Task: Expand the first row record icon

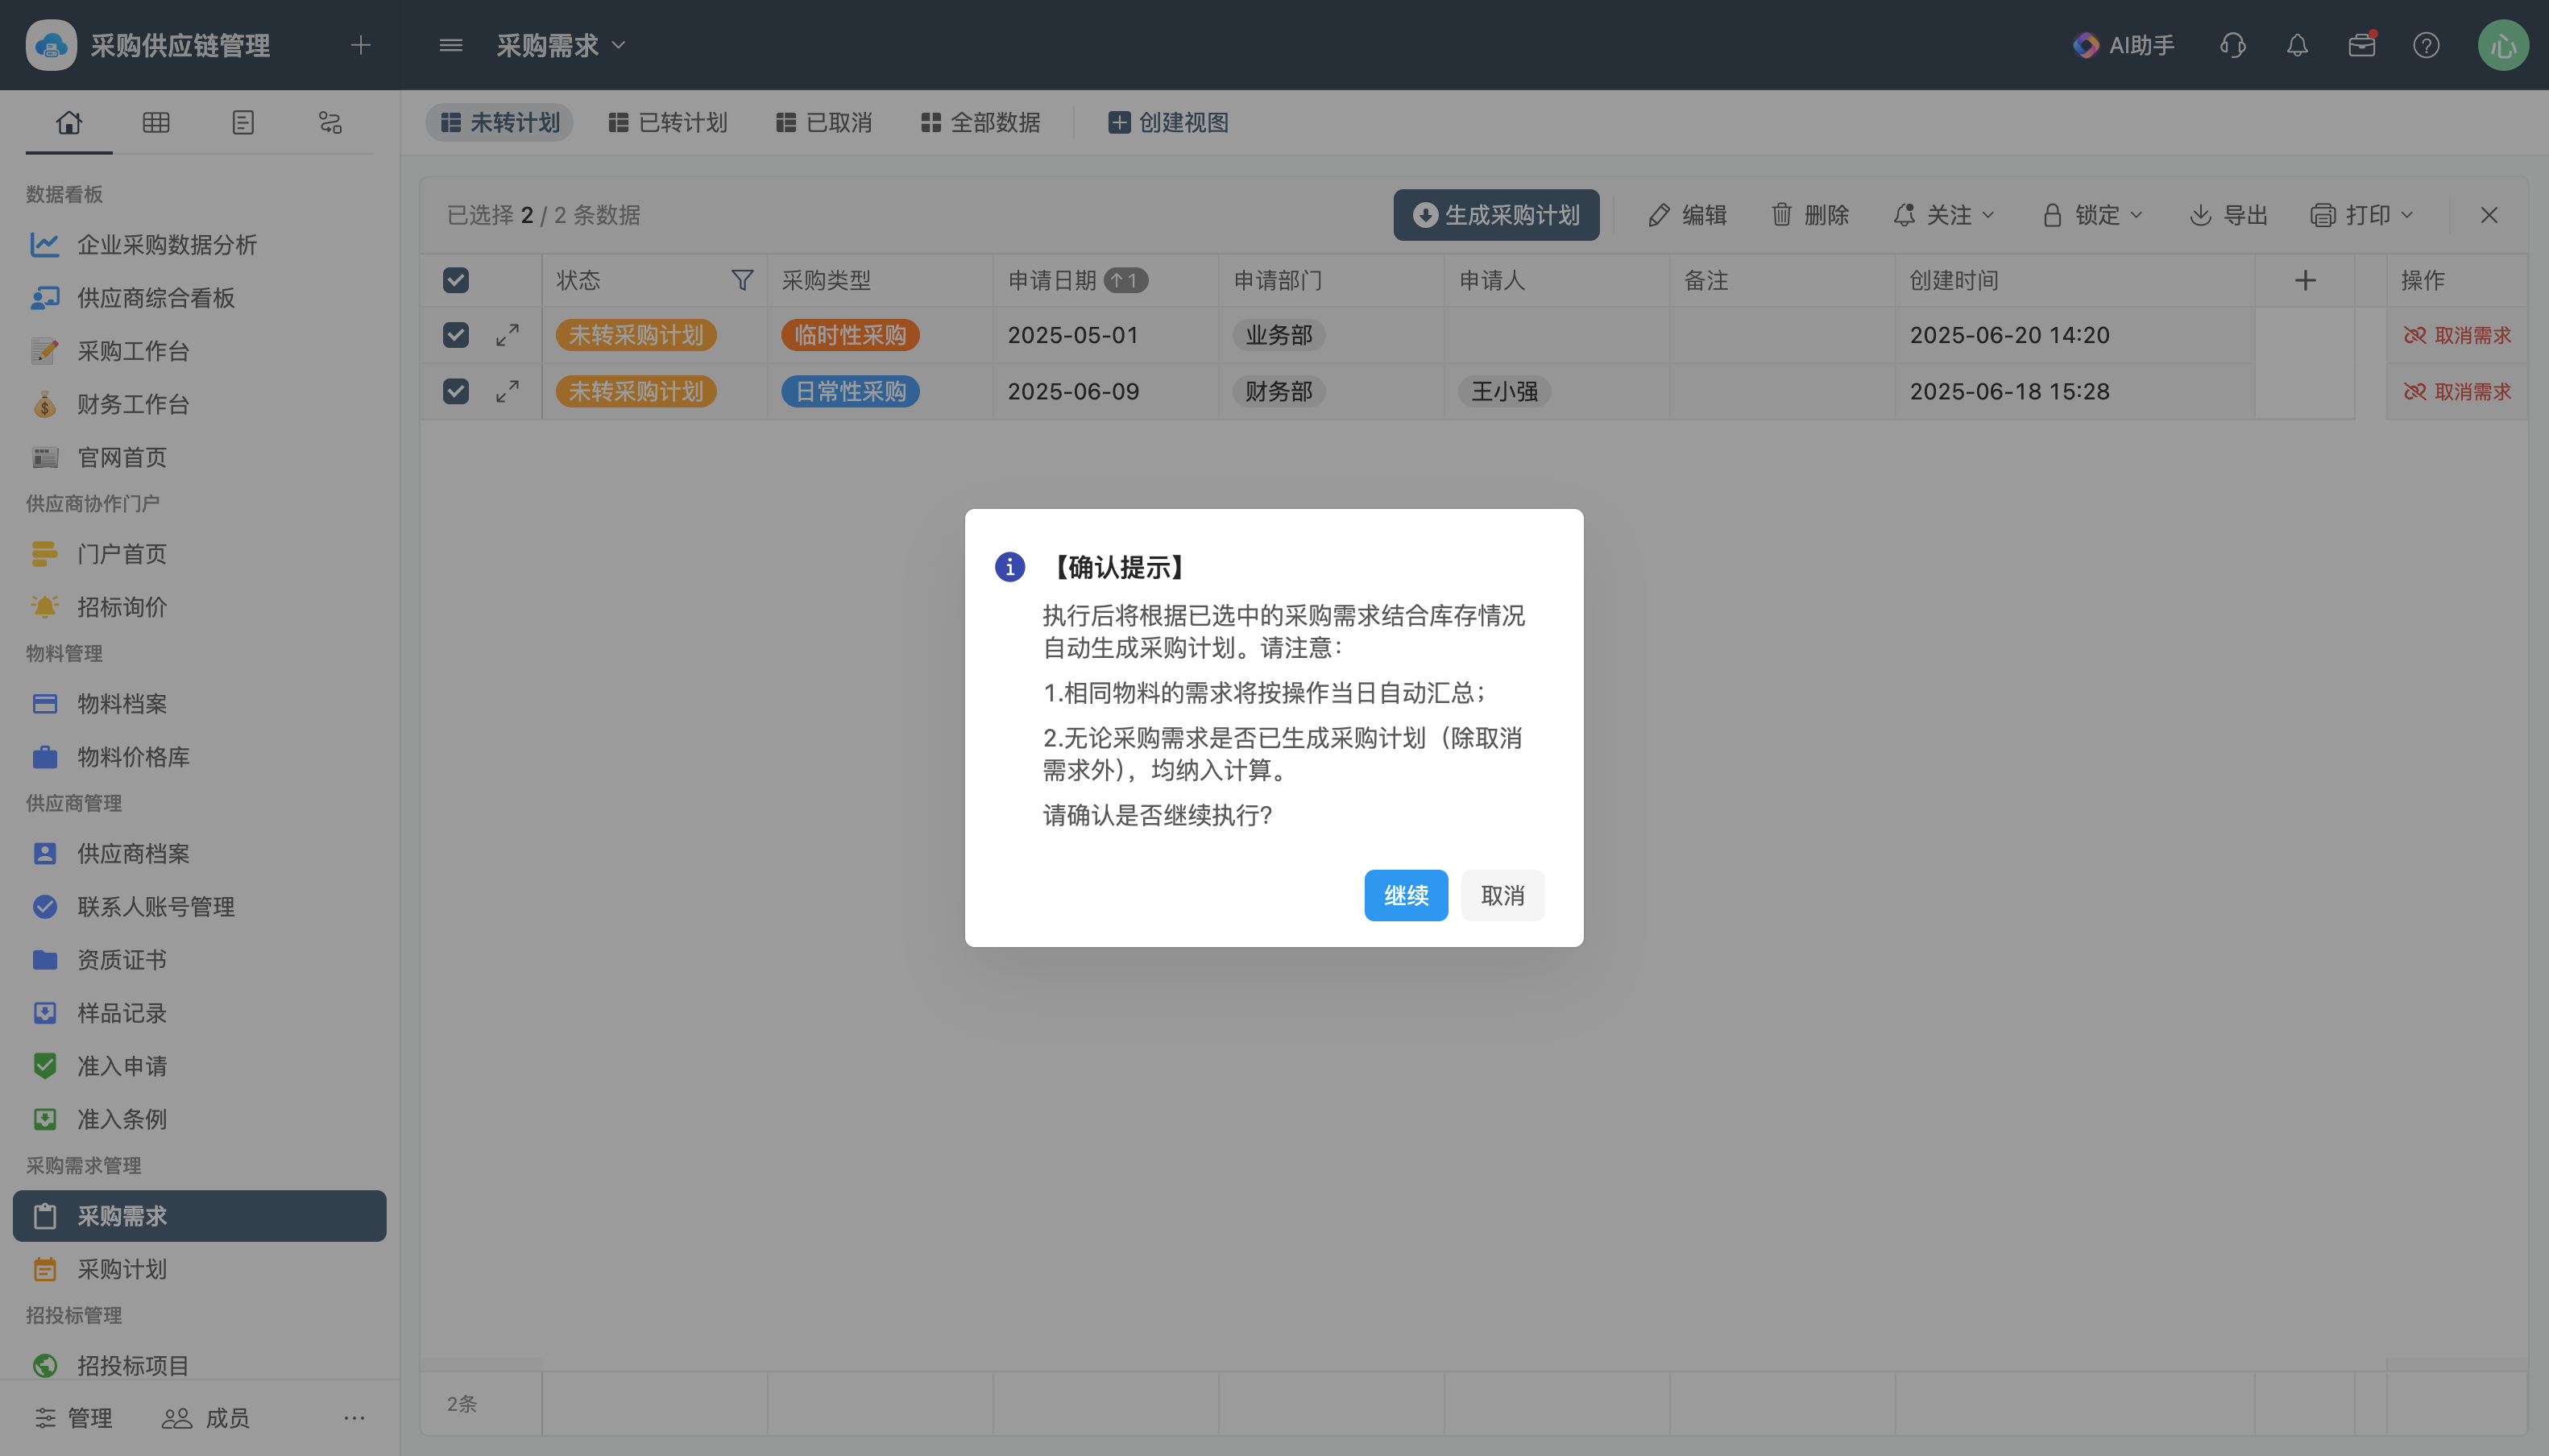Action: 508,335
